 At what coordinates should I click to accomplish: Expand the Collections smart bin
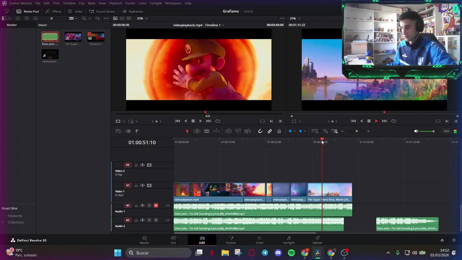3,222
